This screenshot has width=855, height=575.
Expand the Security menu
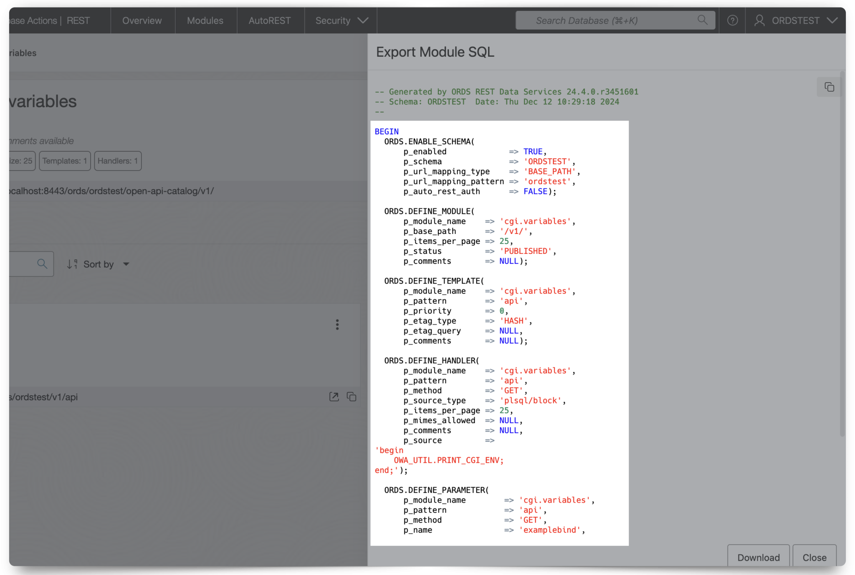click(x=341, y=20)
